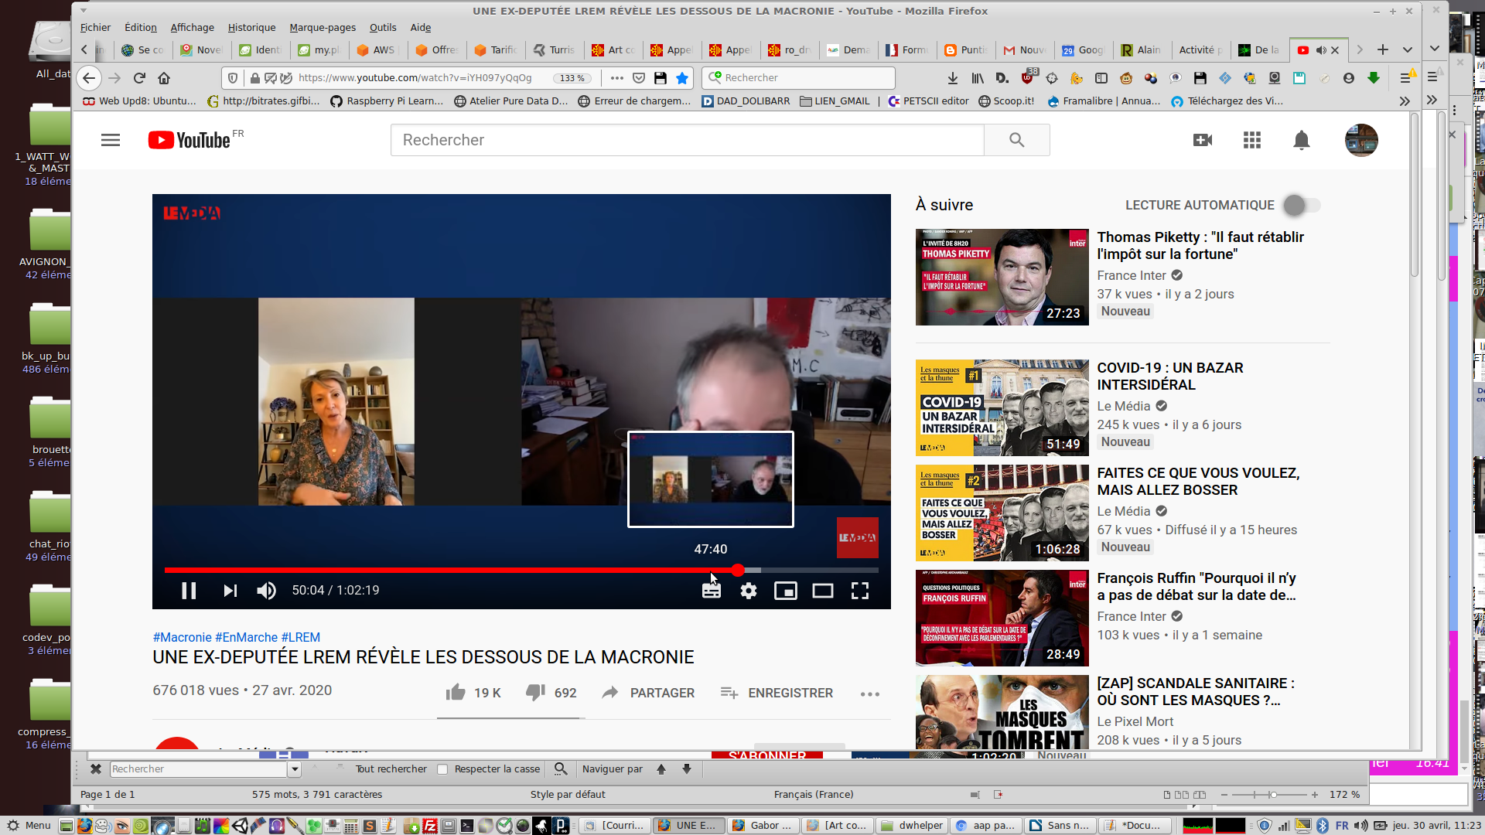The width and height of the screenshot is (1485, 835).
Task: Open Thomas Piketty video thumbnail
Action: 1002,277
